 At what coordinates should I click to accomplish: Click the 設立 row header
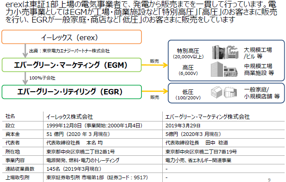[10, 126]
